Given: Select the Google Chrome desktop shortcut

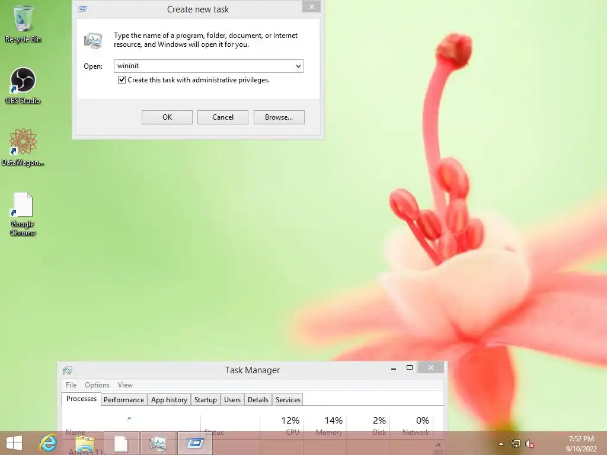Looking at the screenshot, I should (x=23, y=214).
